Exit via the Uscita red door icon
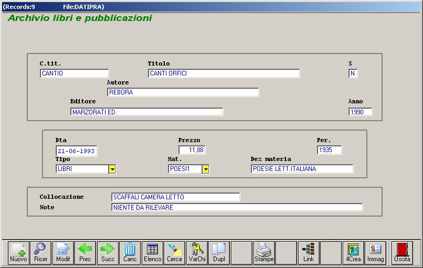The height and width of the screenshot is (268, 423). point(402,253)
